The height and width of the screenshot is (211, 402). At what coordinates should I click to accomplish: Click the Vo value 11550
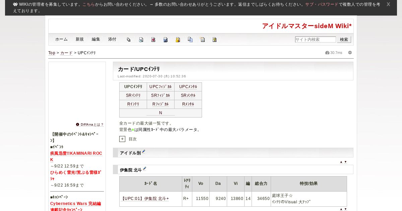tap(202, 199)
